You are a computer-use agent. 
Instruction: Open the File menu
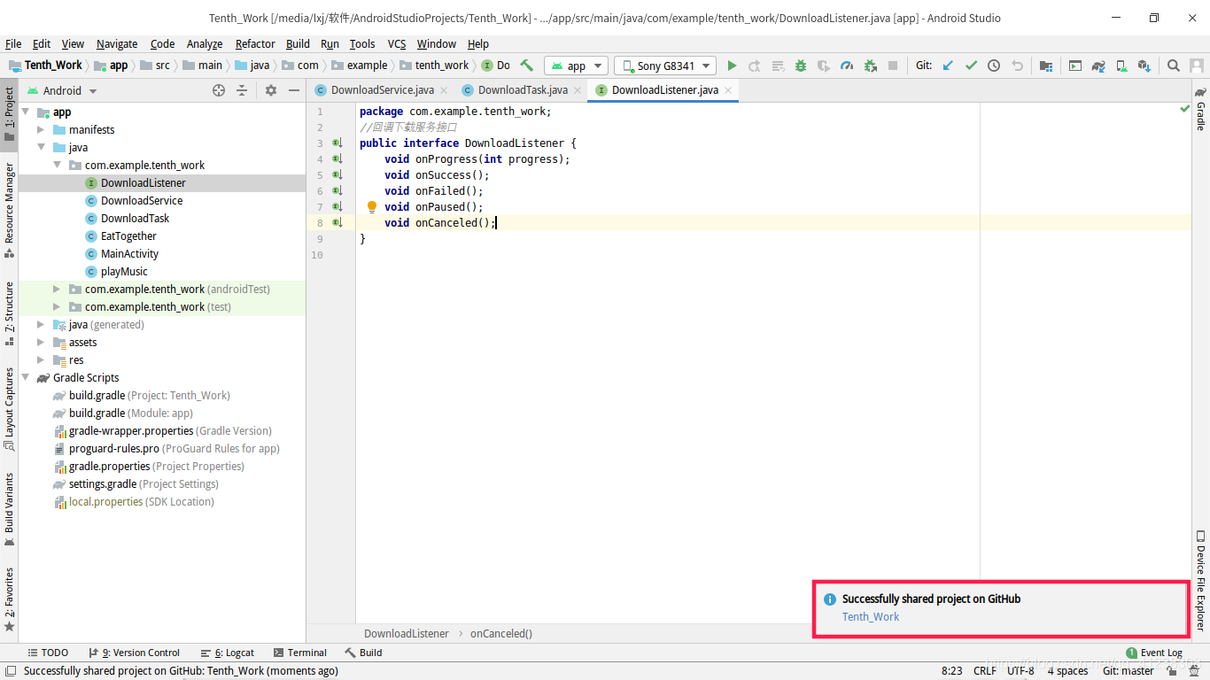(x=13, y=43)
